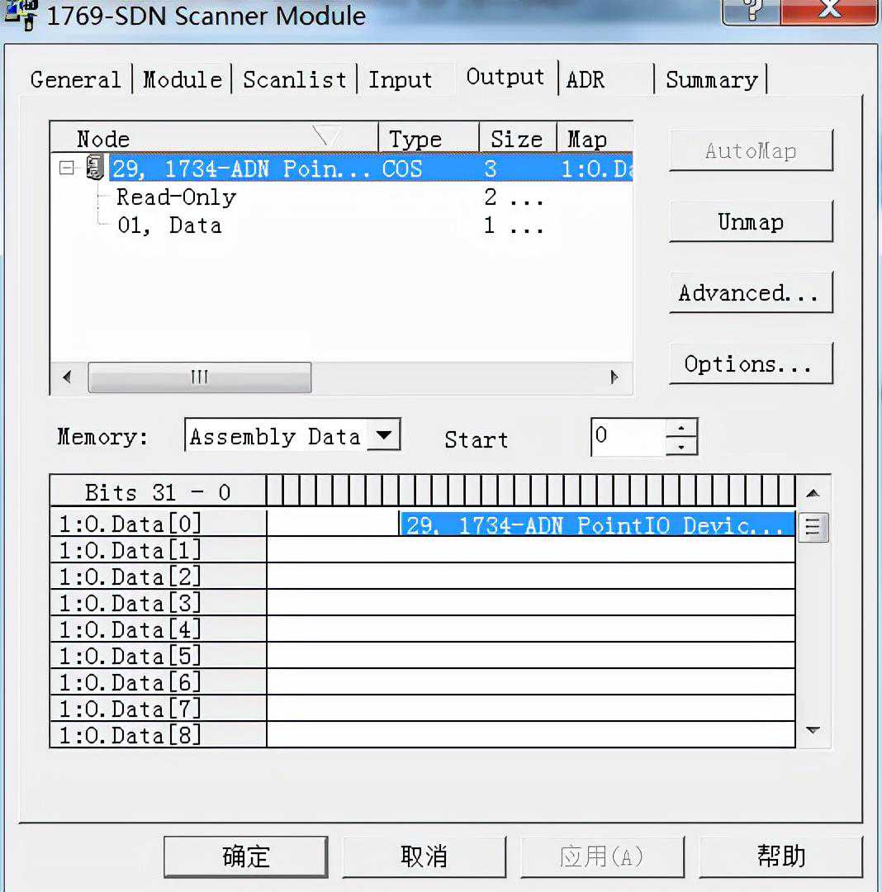
Task: Click the 1734-ADN device node icon
Action: point(95,168)
